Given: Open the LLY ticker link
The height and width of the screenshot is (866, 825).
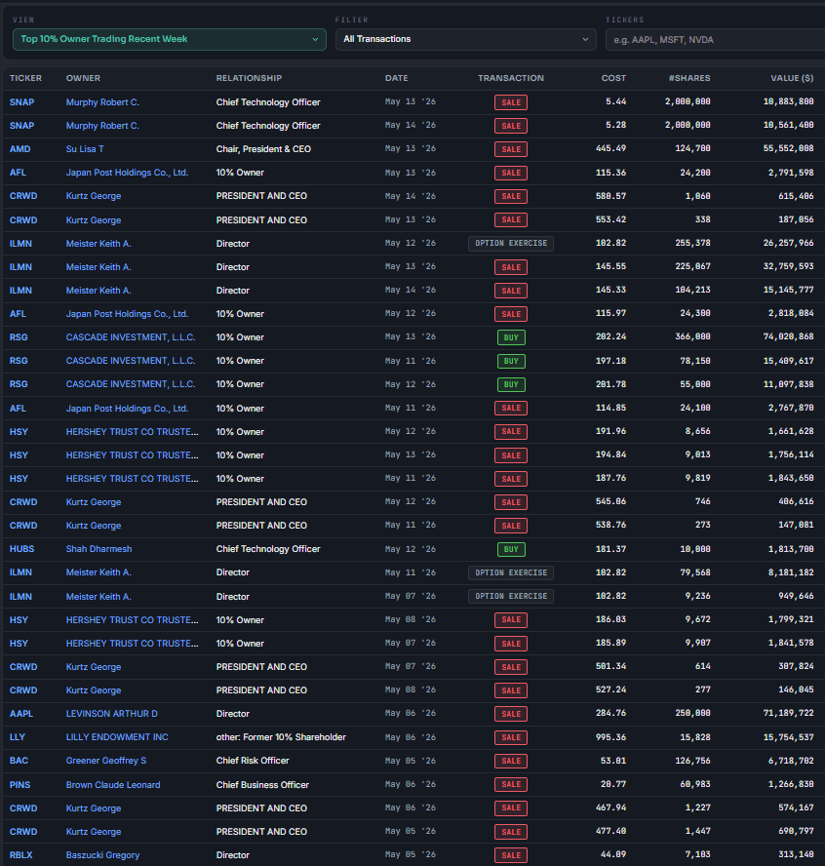Looking at the screenshot, I should tap(18, 737).
